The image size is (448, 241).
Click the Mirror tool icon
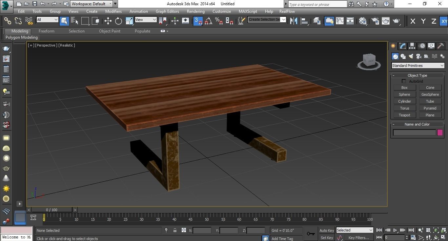click(x=294, y=21)
